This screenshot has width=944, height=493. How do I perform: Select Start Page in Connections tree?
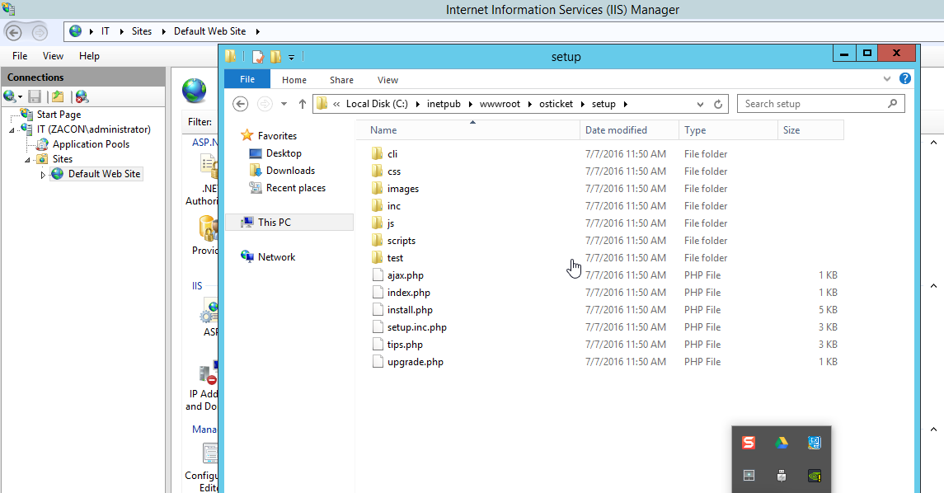coord(59,115)
